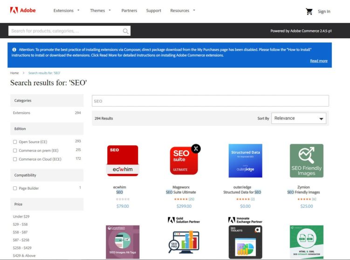350x260 pixels.
Task: Filter price $87 - $258
Action: click(21, 240)
